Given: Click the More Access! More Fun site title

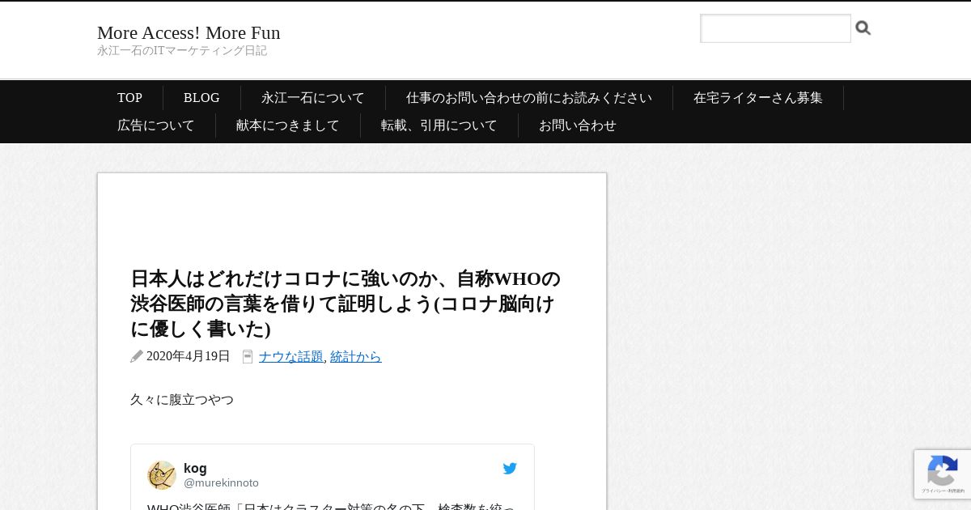Looking at the screenshot, I should [x=189, y=32].
